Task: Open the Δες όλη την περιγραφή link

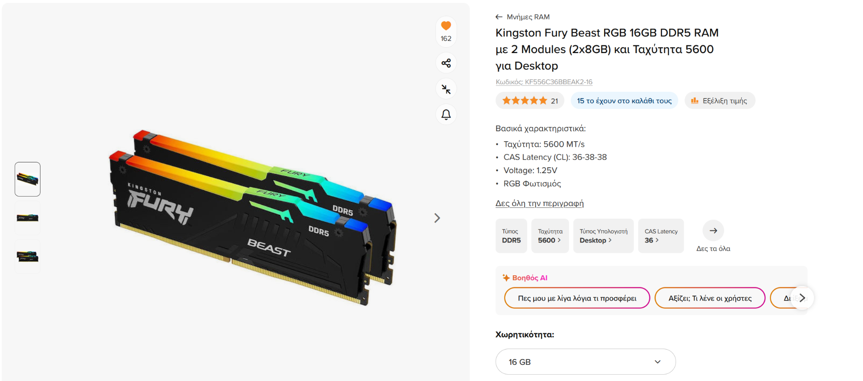Action: (539, 203)
